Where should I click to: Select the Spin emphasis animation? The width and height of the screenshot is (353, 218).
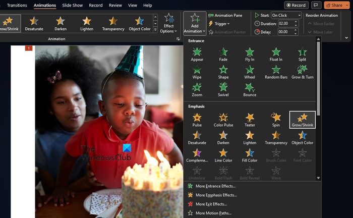(276, 120)
